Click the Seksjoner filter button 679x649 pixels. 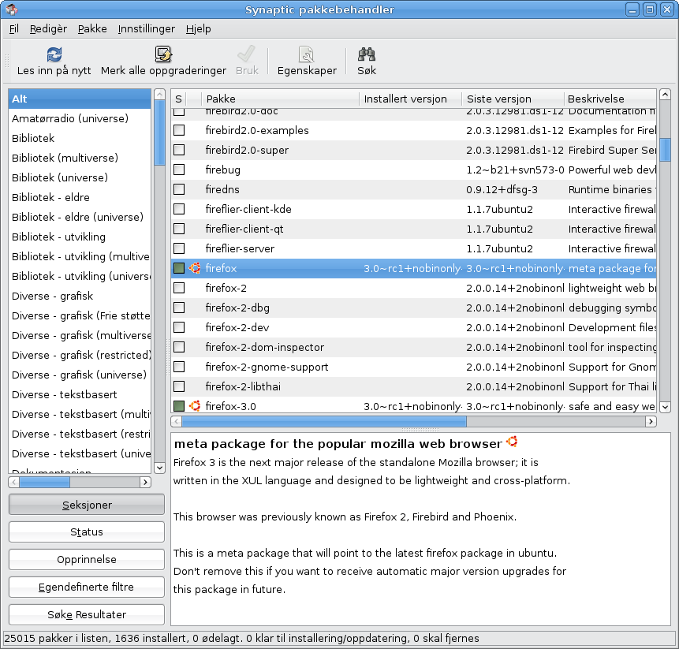tap(87, 505)
